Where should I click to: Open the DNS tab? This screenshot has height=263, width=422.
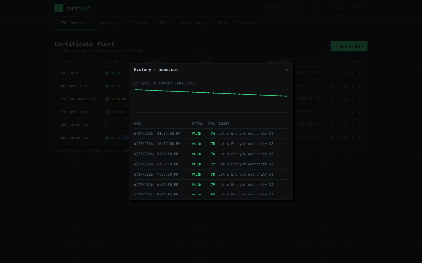point(163,23)
